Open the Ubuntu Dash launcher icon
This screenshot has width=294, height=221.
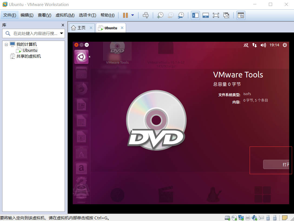click(x=81, y=57)
